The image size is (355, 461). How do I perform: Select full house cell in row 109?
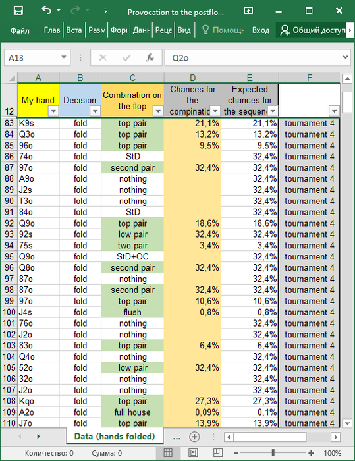click(132, 412)
